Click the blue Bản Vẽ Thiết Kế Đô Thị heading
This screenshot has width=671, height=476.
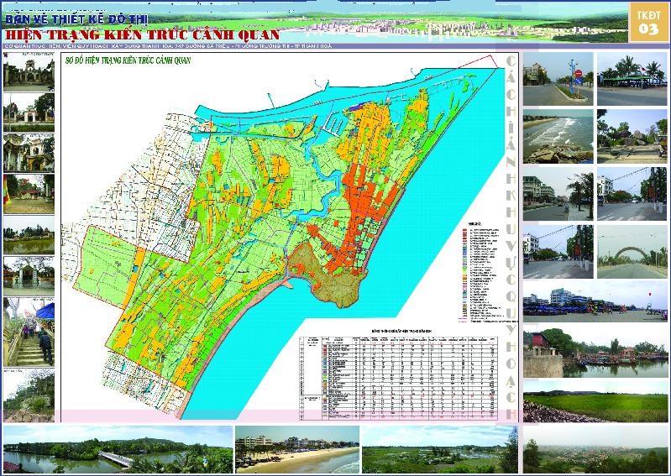click(76, 19)
